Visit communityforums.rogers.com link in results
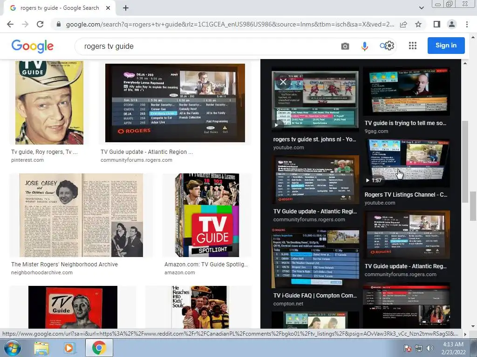Screen dimensions: 477x357 [136, 160]
